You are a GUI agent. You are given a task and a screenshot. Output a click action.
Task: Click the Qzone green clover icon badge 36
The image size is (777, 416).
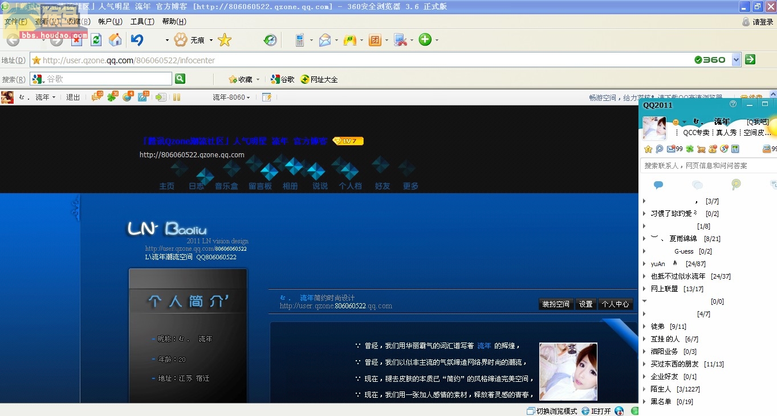[112, 97]
